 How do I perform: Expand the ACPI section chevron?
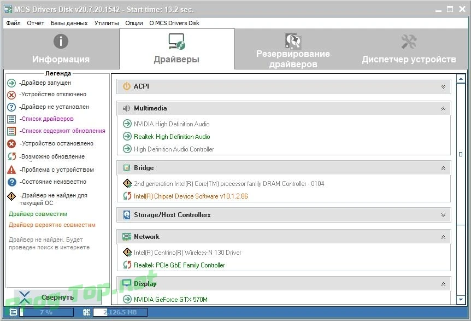point(443,86)
